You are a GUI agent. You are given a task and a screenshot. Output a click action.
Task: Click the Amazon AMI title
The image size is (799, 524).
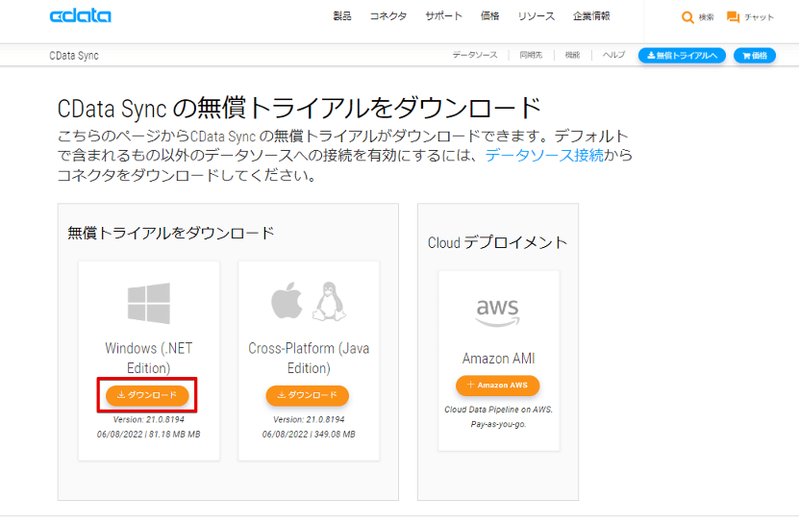(498, 359)
